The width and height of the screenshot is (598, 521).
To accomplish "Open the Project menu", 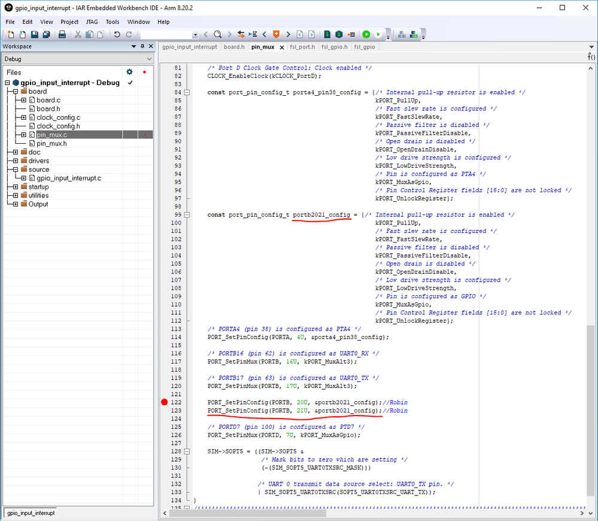I will [x=69, y=22].
